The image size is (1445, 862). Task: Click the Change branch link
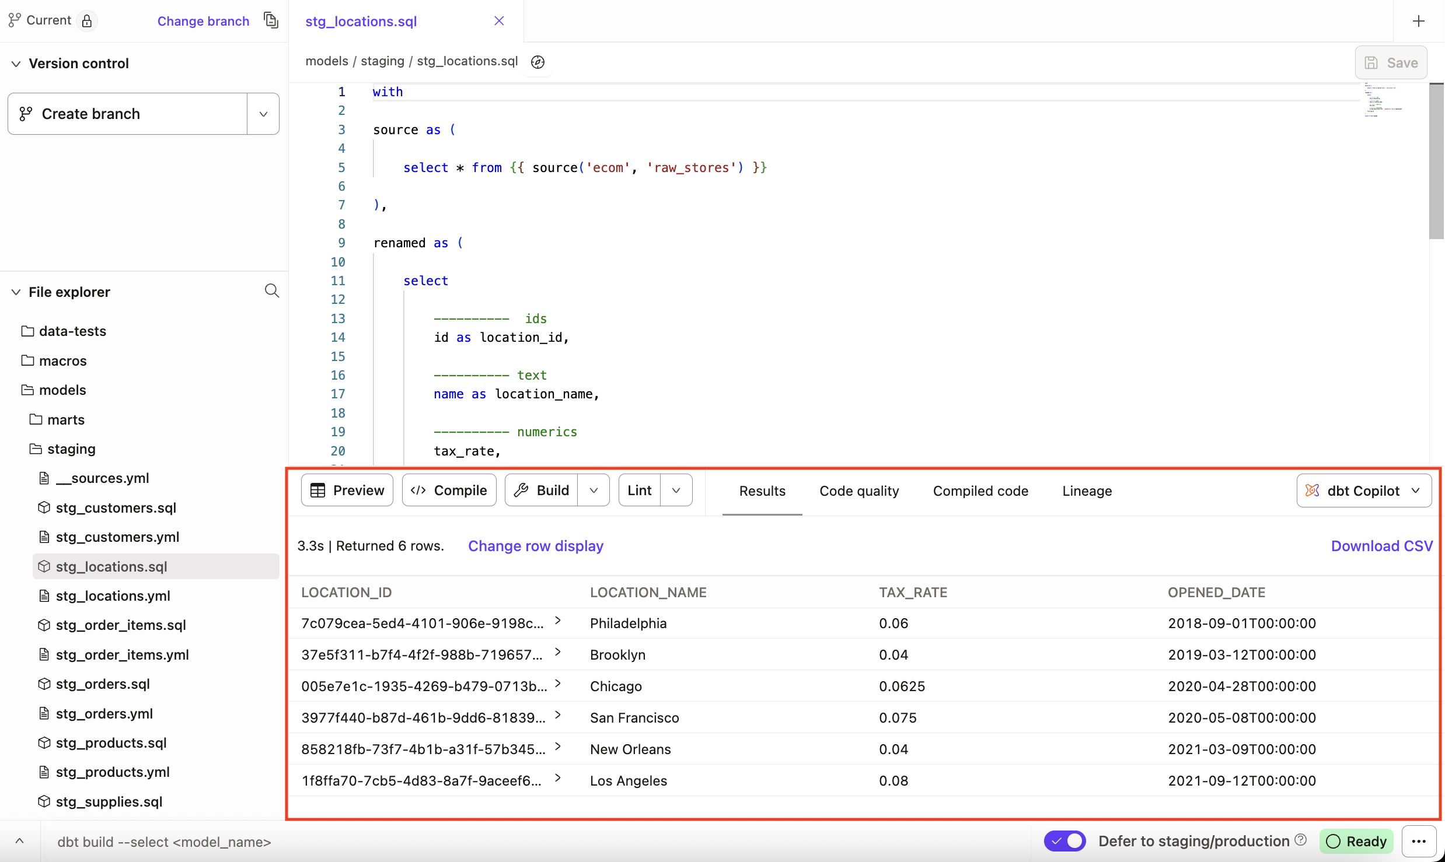(x=203, y=20)
